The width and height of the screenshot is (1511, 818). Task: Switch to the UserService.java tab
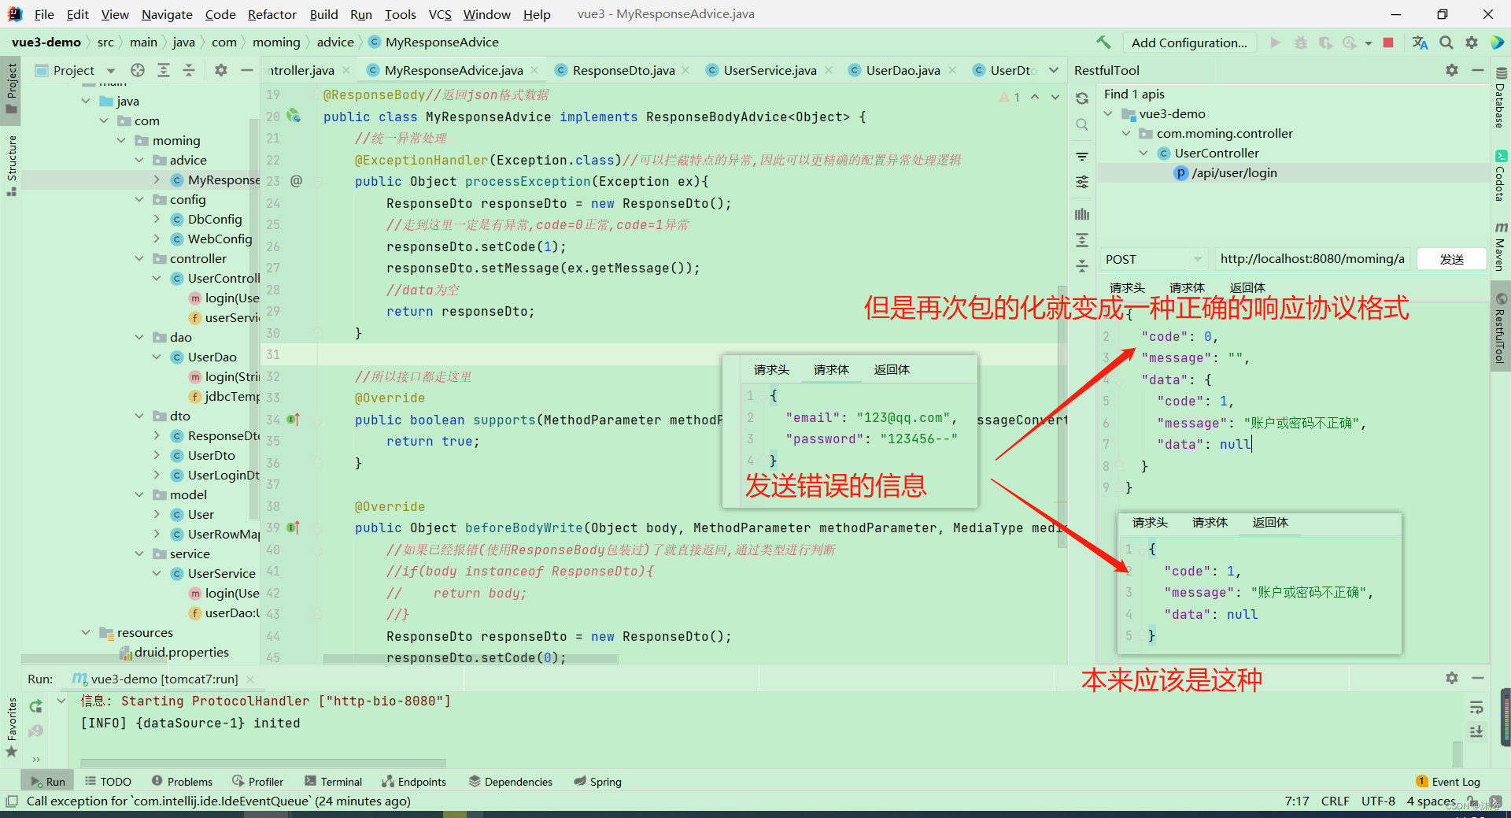(769, 70)
